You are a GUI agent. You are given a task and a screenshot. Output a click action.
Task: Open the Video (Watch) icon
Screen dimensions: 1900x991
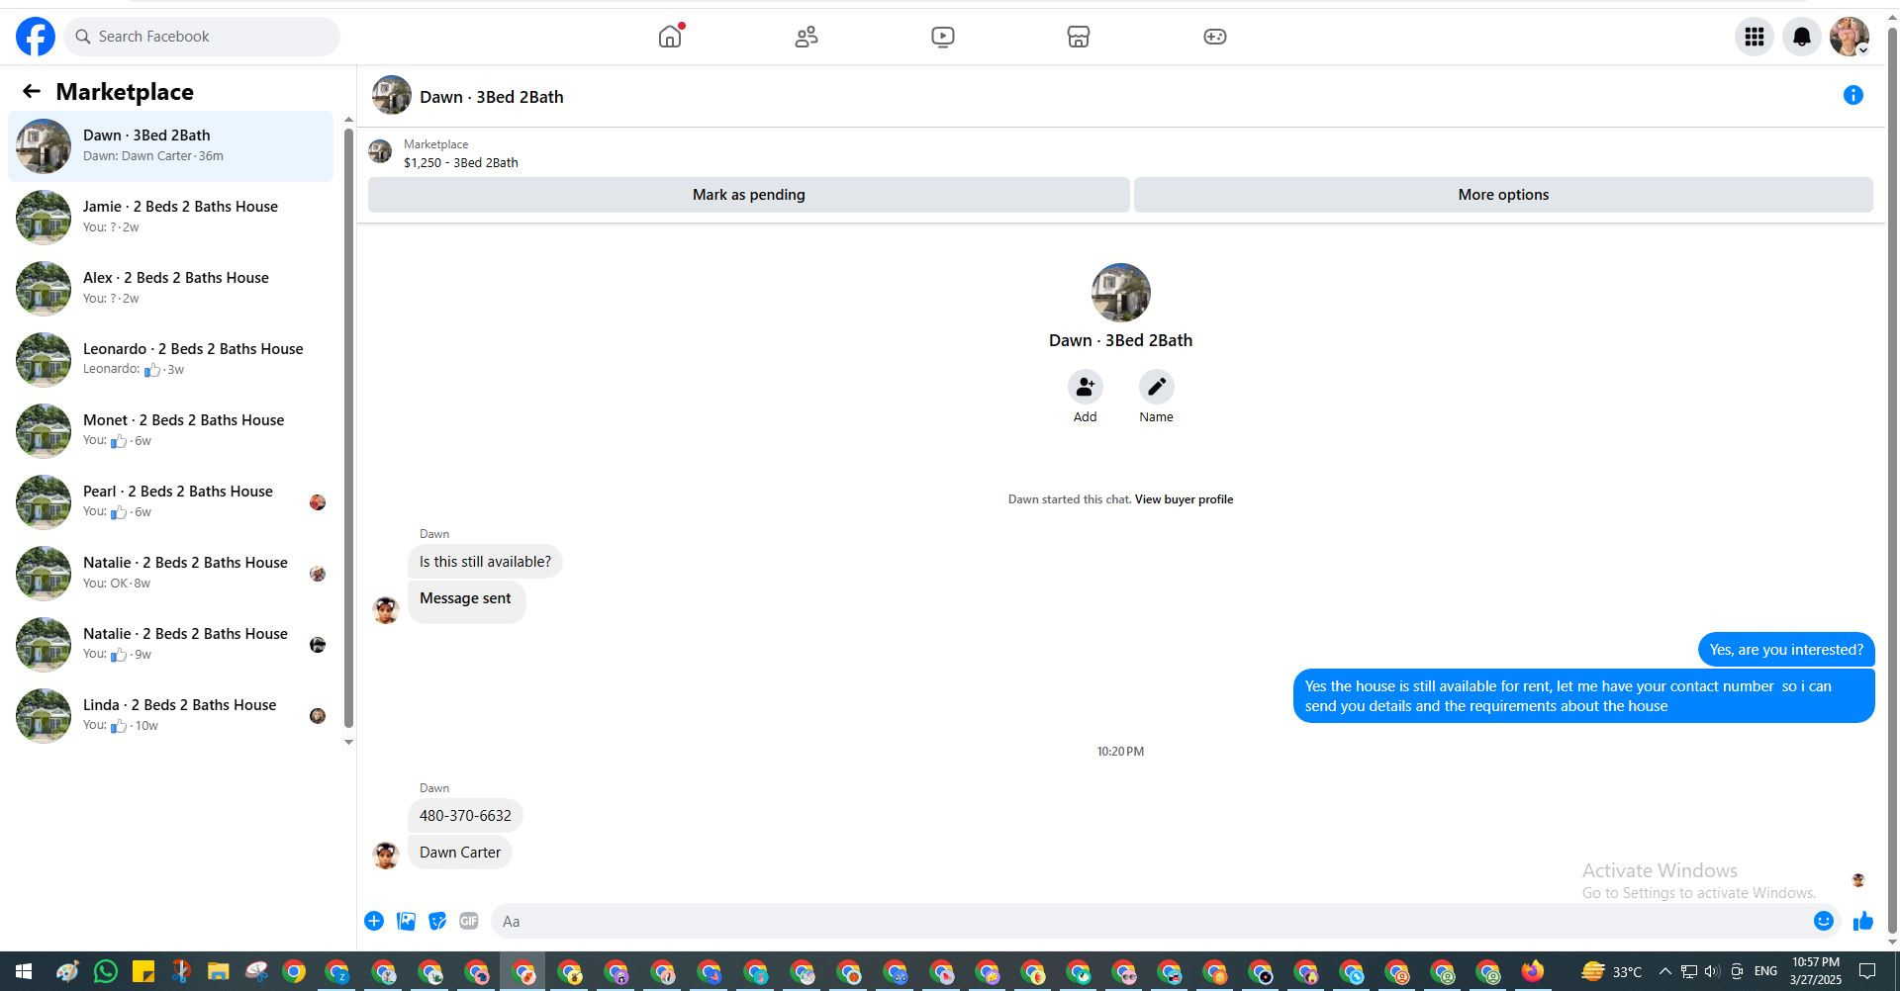pos(943,37)
